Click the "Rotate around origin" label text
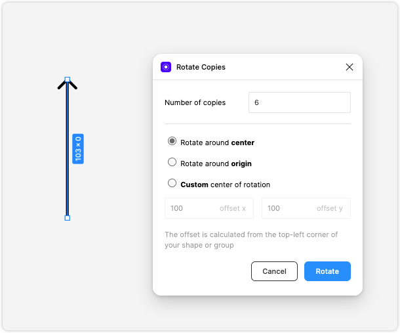Screen dimensions: 400x333 [216, 164]
